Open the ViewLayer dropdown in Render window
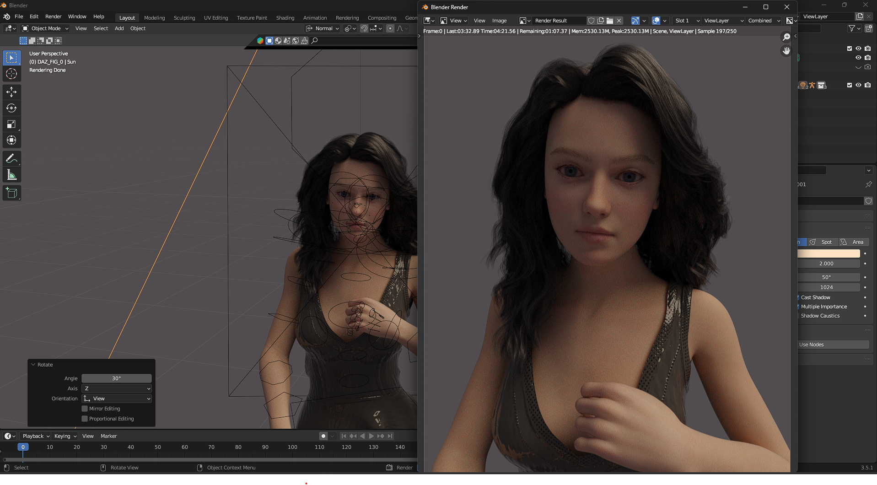The height and width of the screenshot is (485, 877). click(723, 21)
